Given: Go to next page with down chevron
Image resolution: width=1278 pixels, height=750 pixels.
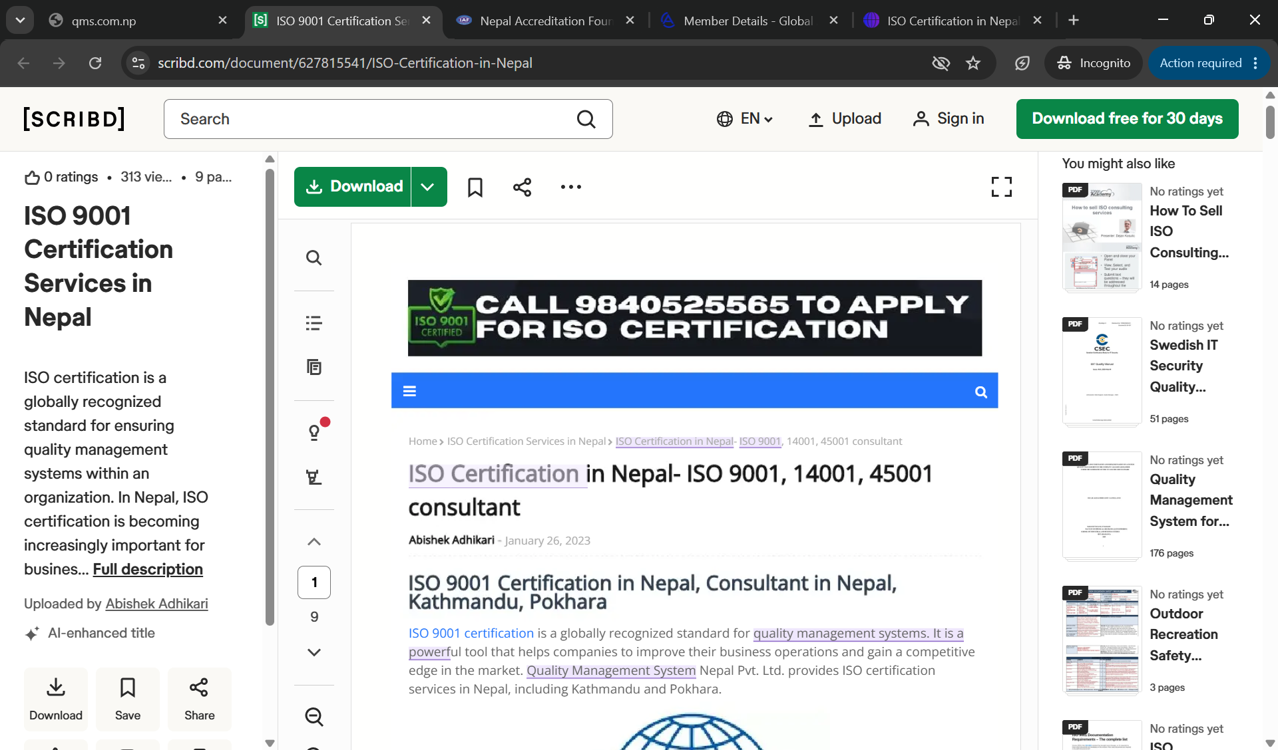Looking at the screenshot, I should point(314,652).
